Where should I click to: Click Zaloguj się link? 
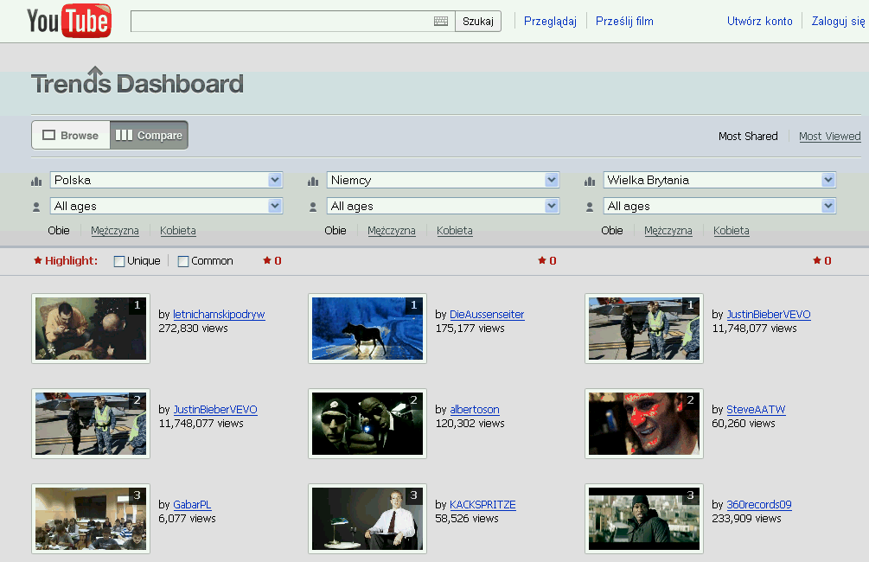pos(839,21)
